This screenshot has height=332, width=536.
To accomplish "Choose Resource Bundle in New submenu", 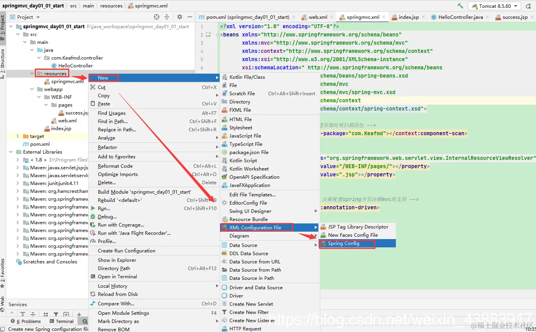I will (x=270, y=220).
